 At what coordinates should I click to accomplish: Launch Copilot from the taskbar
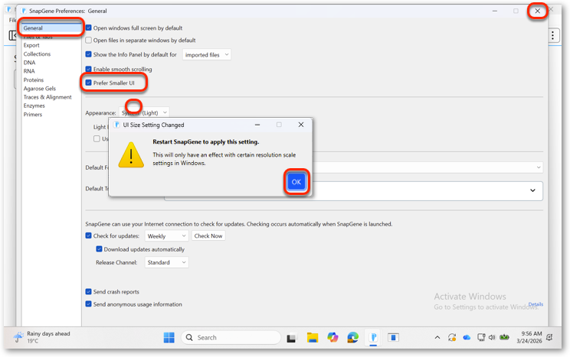[x=332, y=337]
